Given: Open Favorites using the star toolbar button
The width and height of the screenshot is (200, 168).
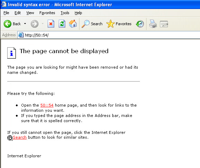Looking at the screenshot, I should click(119, 24).
